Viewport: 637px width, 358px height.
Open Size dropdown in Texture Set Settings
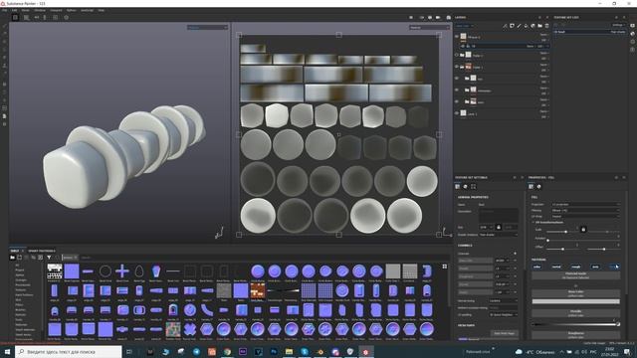tap(486, 227)
